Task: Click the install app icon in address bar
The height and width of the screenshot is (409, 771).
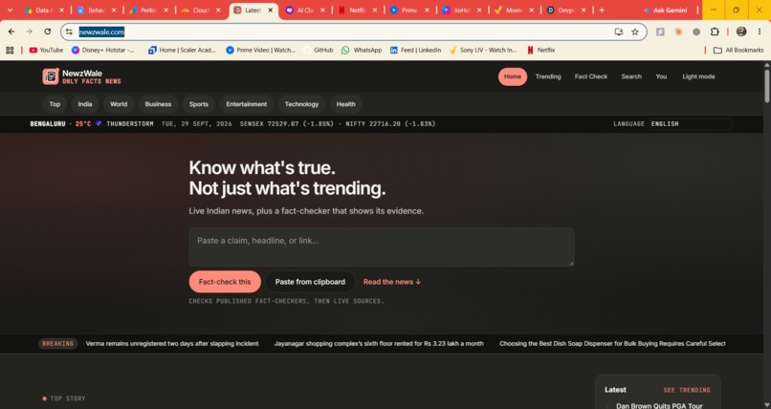Action: click(x=619, y=32)
